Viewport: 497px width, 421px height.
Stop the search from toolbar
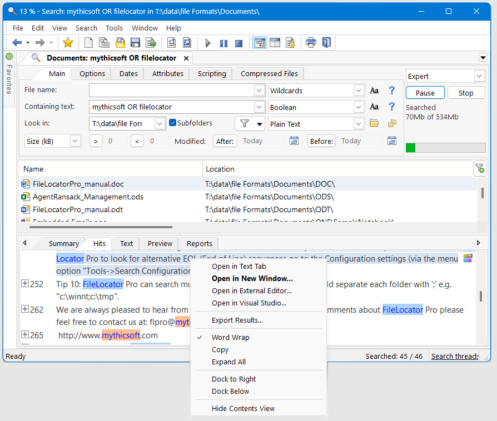(x=238, y=43)
